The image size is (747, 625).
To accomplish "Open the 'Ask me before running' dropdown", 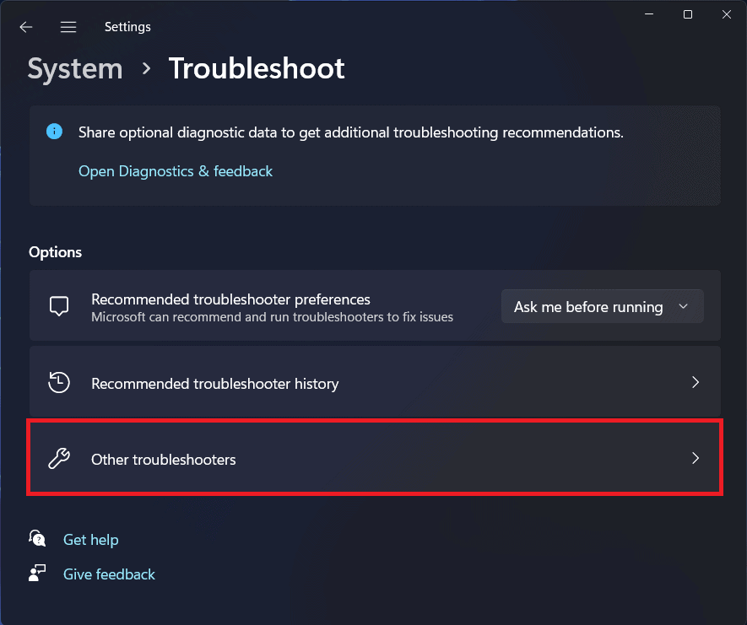I will tap(602, 307).
